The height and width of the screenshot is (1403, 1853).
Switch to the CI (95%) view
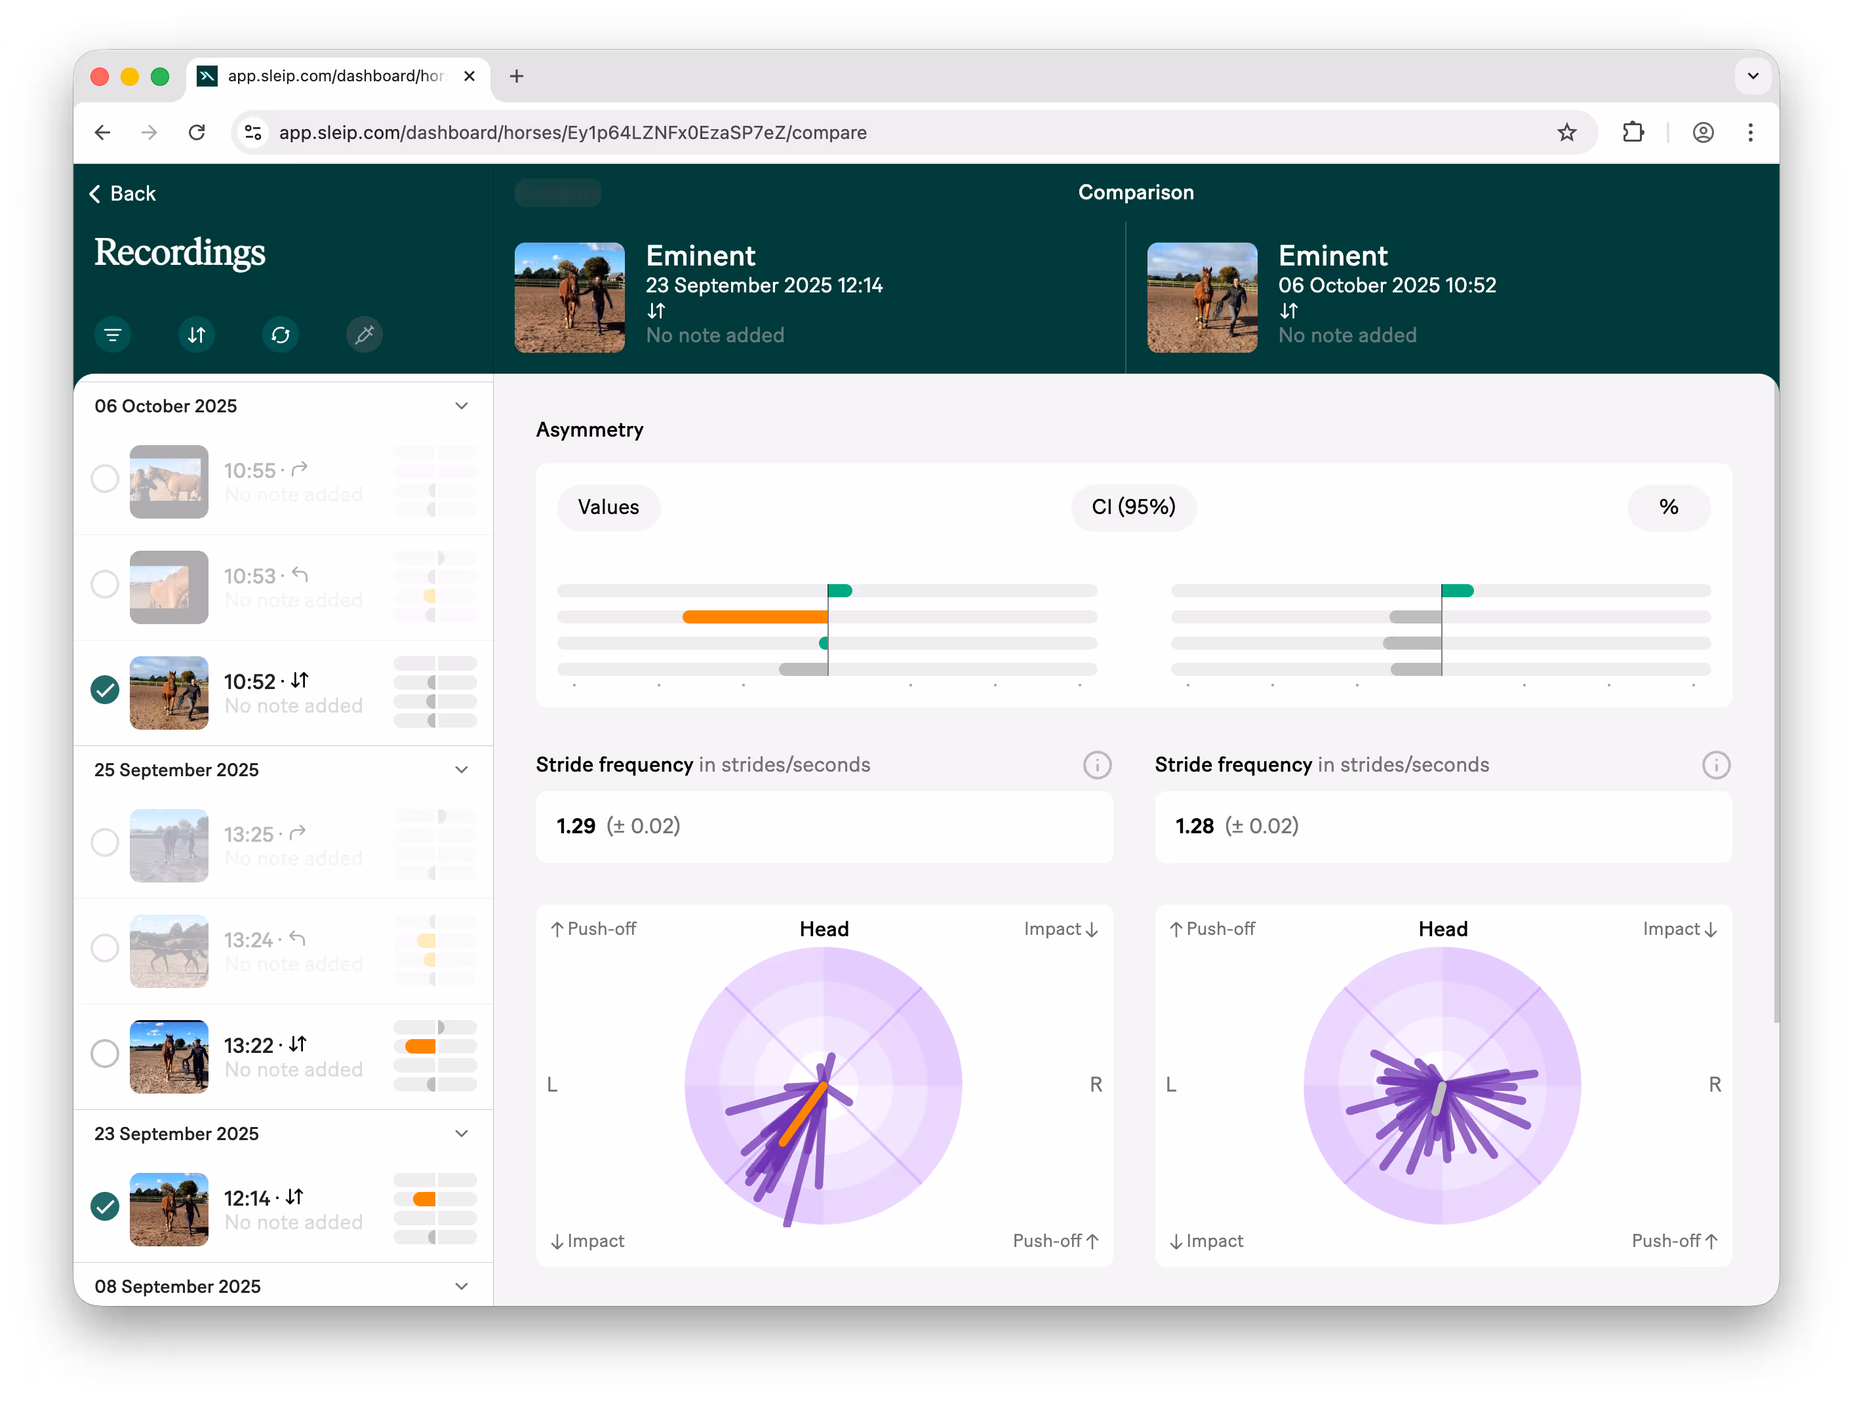1132,507
